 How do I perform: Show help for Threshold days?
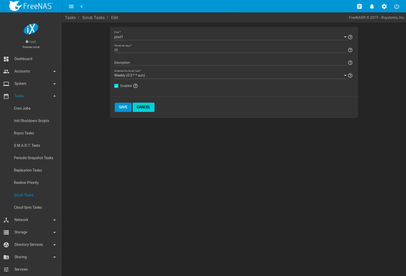[350, 50]
